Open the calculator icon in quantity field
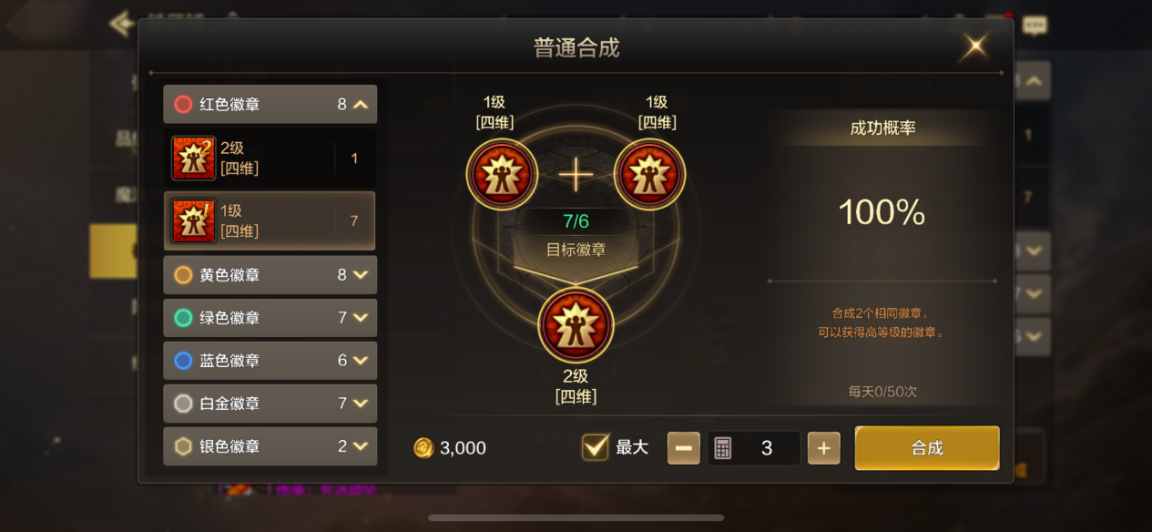The width and height of the screenshot is (1152, 532). coord(723,448)
